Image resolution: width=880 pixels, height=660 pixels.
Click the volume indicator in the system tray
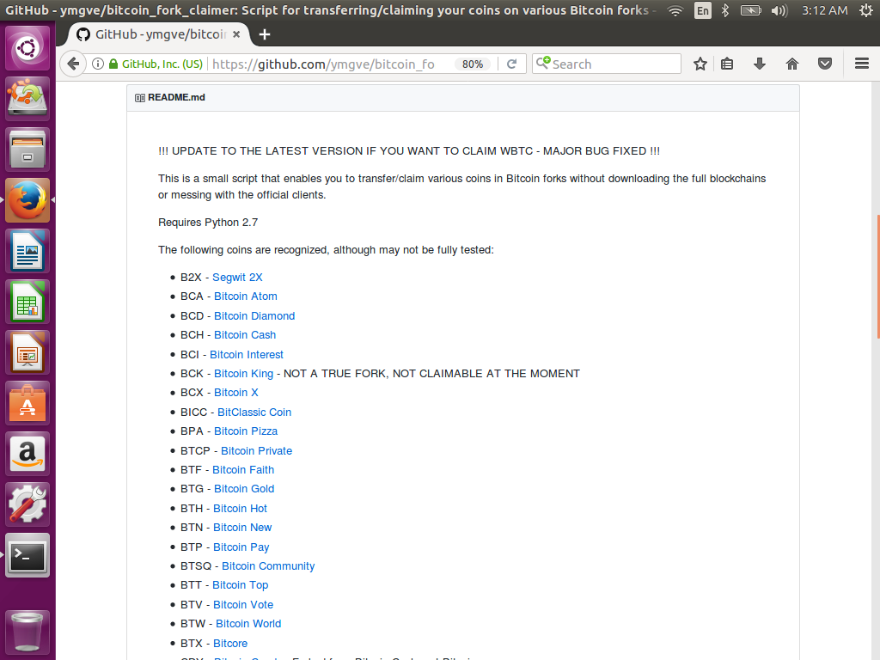[778, 11]
